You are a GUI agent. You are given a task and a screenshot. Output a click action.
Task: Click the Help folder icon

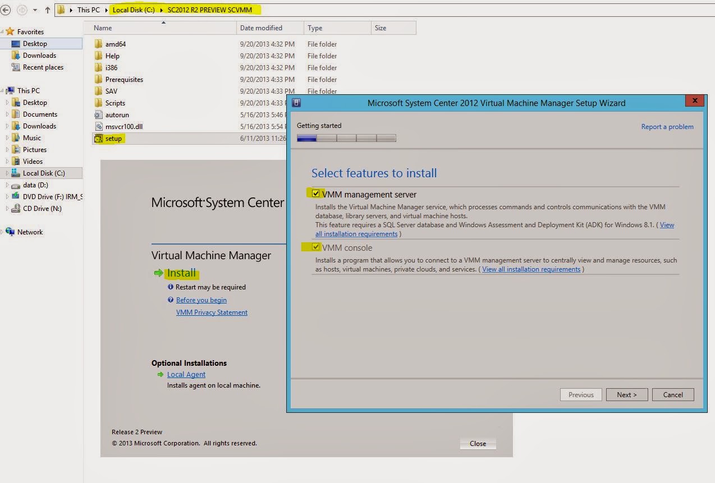pyautogui.click(x=99, y=56)
